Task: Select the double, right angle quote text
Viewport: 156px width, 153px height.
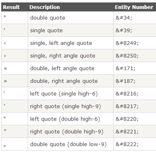Action: (x=64, y=81)
